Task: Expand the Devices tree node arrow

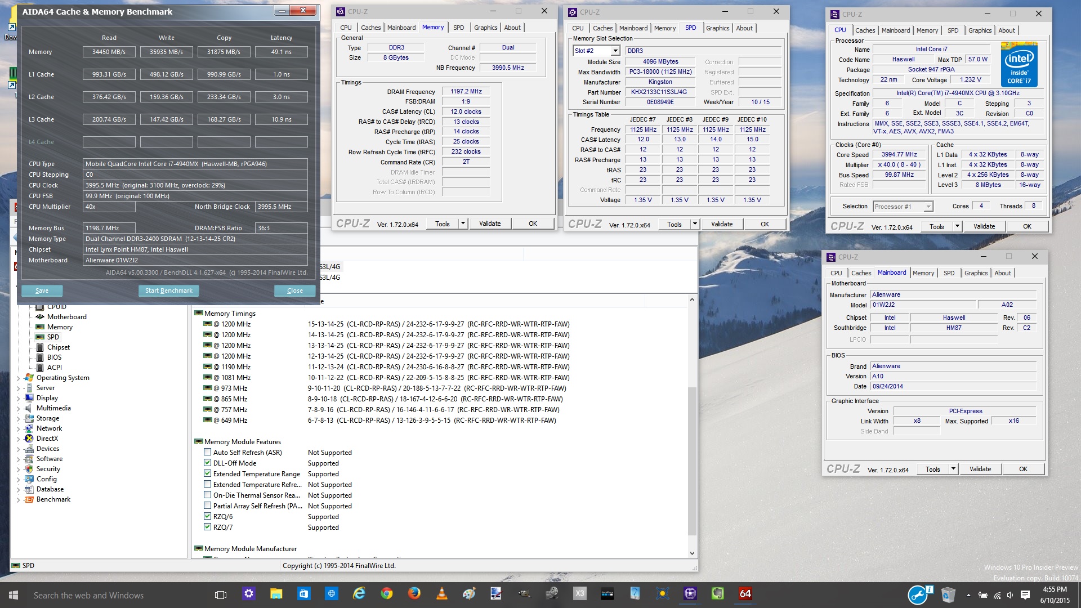Action: 19,449
